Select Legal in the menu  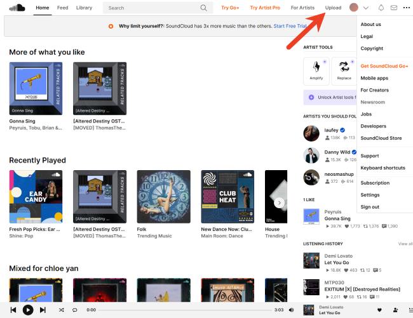(x=367, y=36)
